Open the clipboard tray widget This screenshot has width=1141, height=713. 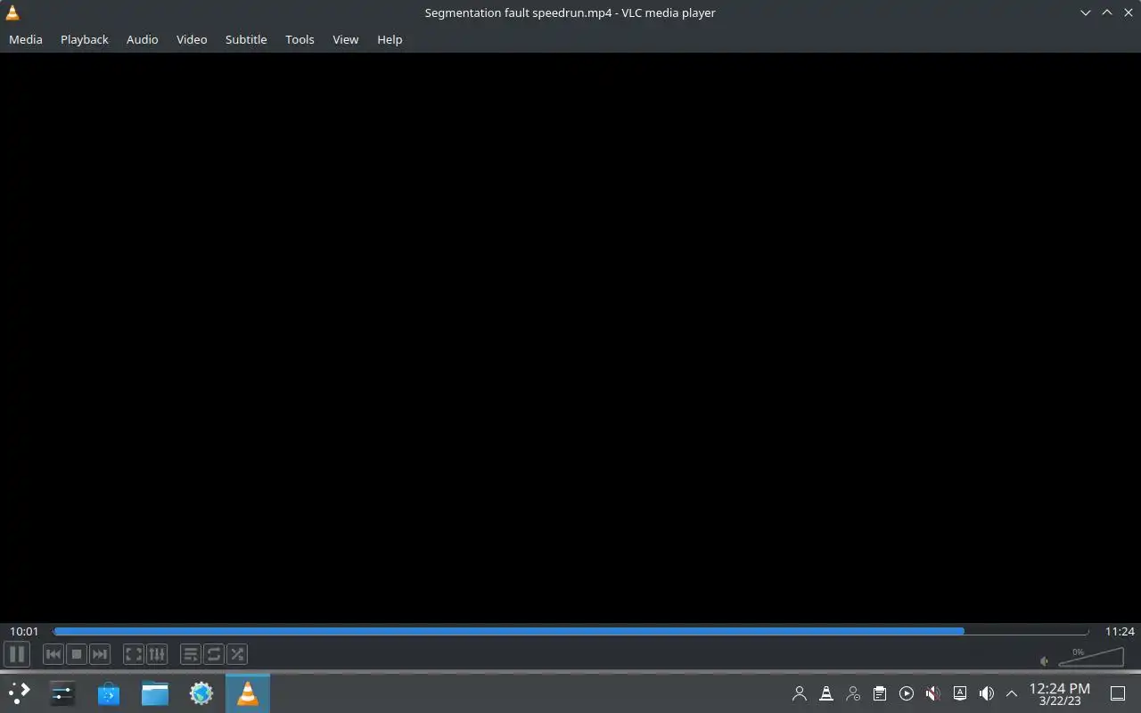880,693
